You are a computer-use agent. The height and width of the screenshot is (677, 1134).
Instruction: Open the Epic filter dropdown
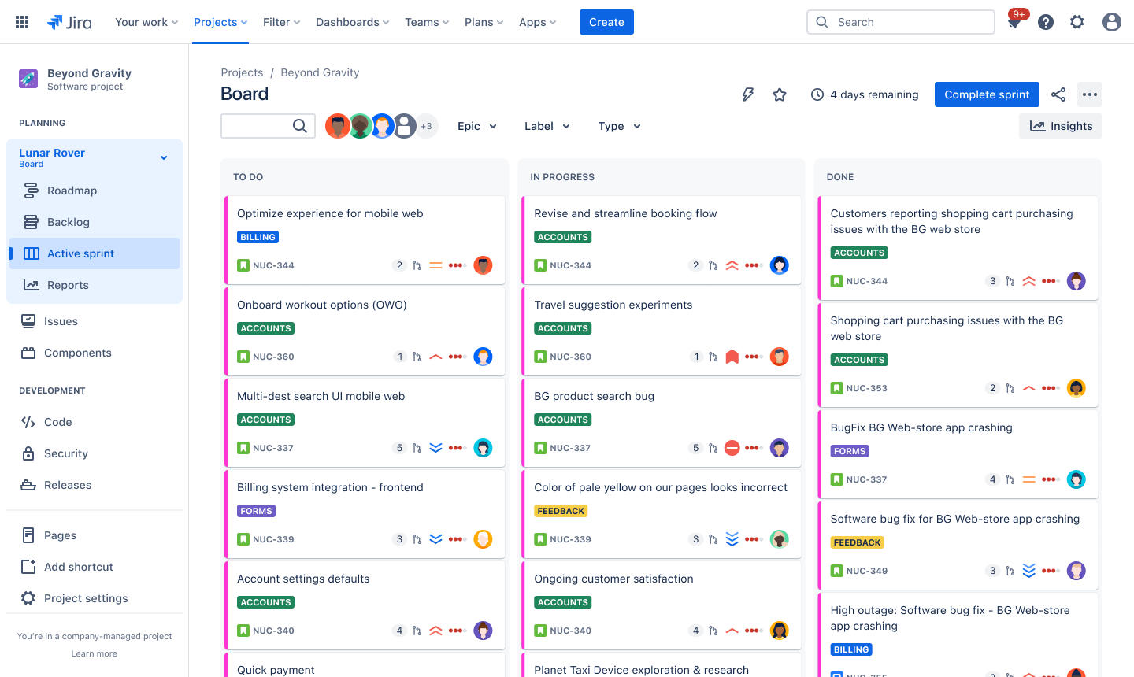coord(476,126)
